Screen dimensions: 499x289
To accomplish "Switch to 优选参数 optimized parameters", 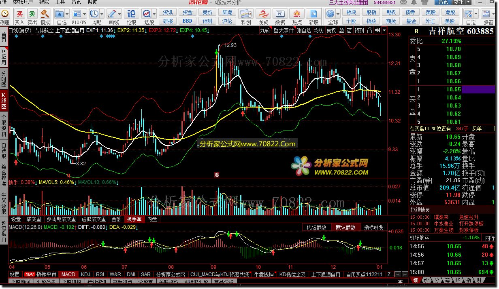I will click(x=317, y=227).
